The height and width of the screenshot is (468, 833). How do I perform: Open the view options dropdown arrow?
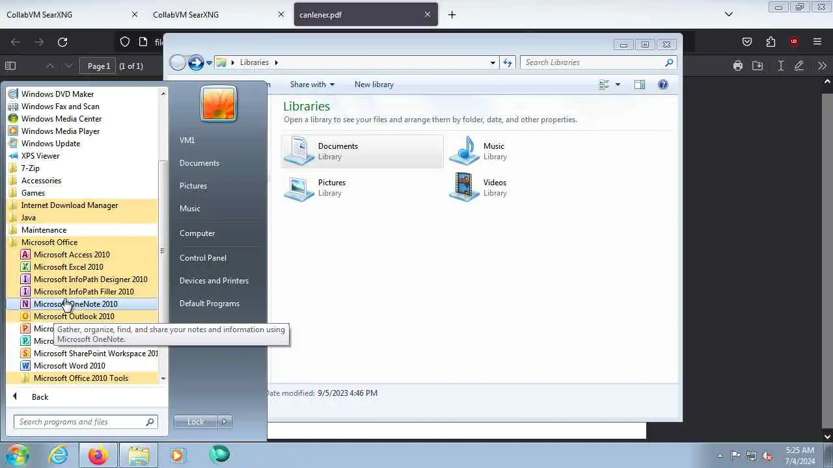(x=618, y=84)
